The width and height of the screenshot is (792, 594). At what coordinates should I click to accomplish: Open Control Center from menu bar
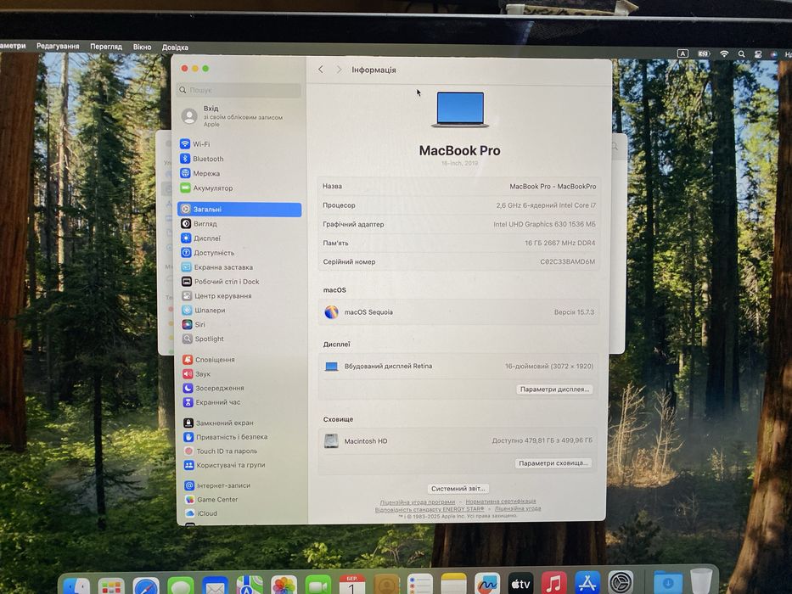click(x=758, y=54)
